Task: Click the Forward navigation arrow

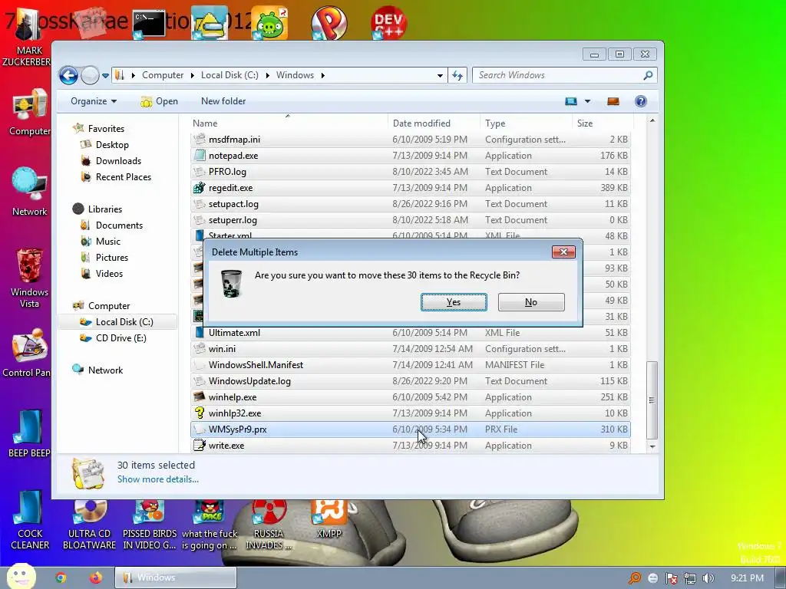Action: pos(91,76)
